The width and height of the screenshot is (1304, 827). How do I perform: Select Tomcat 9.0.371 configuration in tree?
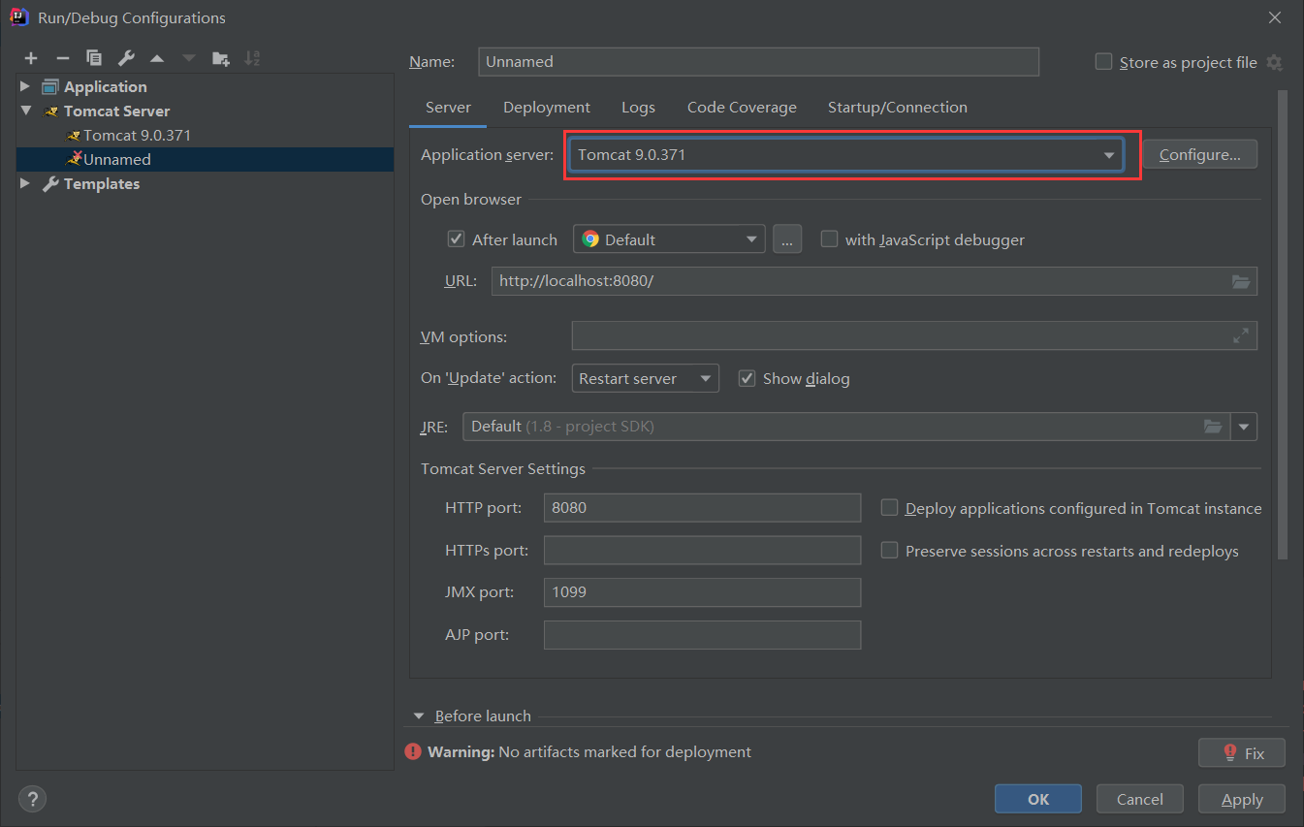[x=205, y=135]
